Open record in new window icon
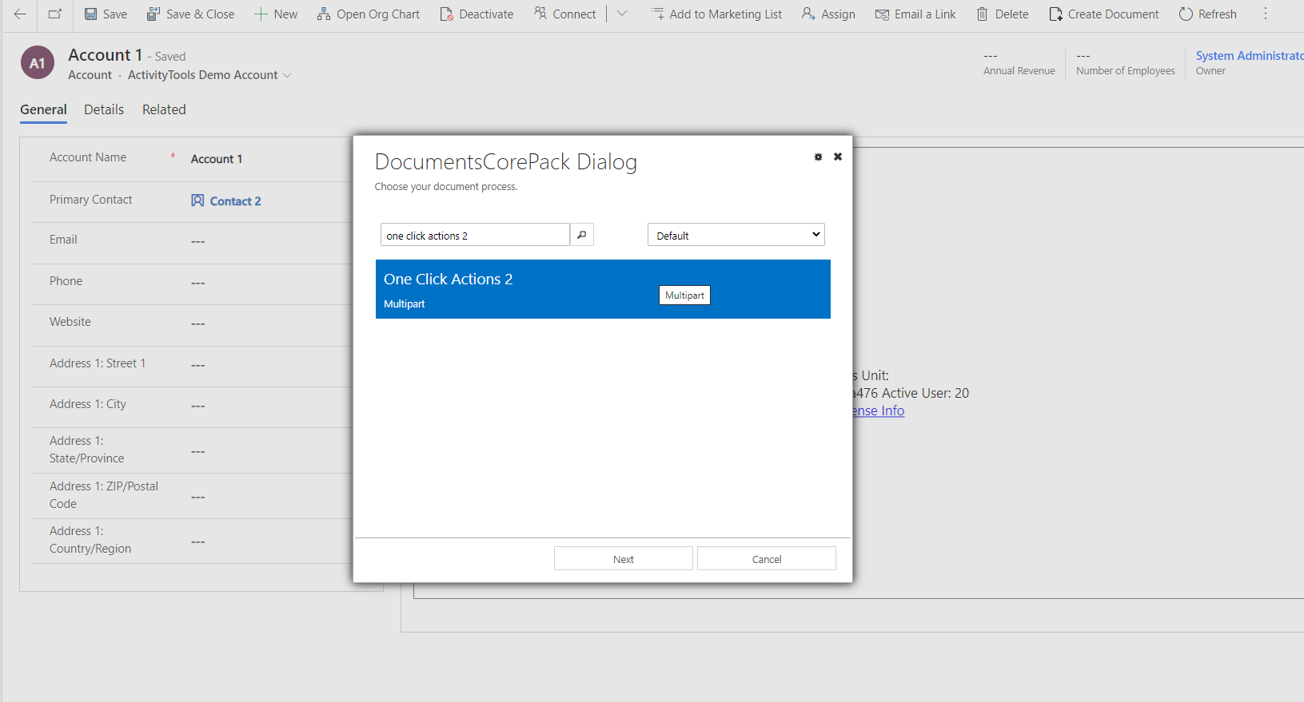The height and width of the screenshot is (702, 1304). [55, 14]
